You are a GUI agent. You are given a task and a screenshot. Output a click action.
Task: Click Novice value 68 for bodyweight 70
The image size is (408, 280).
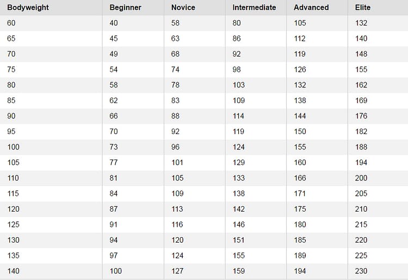click(x=175, y=54)
